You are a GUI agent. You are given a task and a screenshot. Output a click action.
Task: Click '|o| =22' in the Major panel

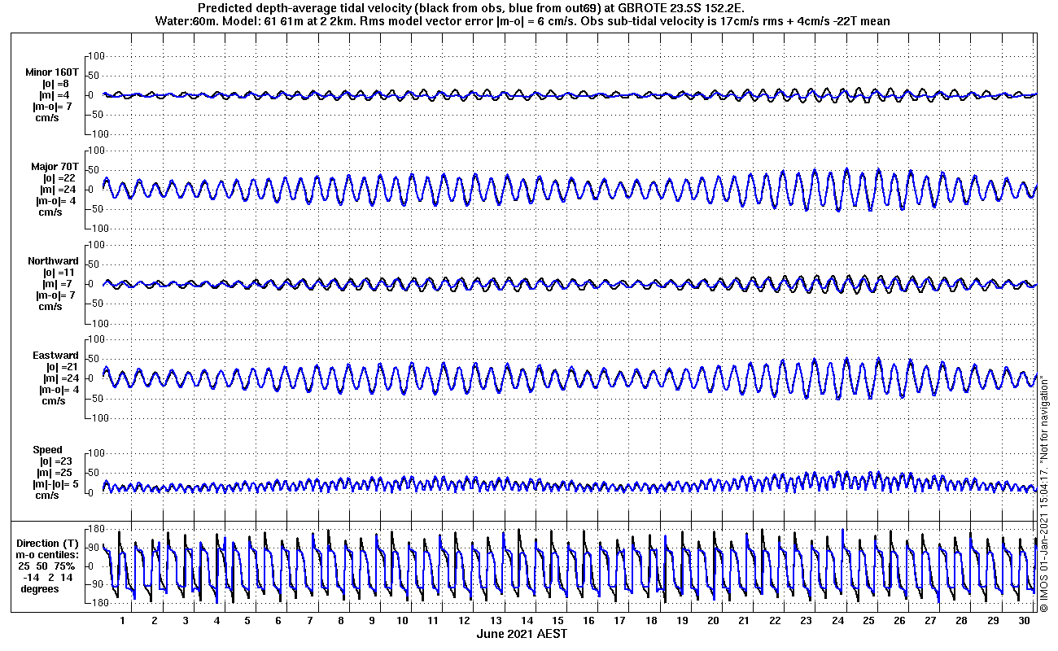(59, 178)
